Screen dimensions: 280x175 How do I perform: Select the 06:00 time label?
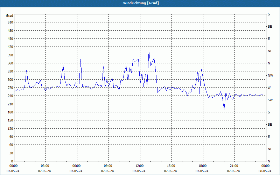tap(76, 166)
